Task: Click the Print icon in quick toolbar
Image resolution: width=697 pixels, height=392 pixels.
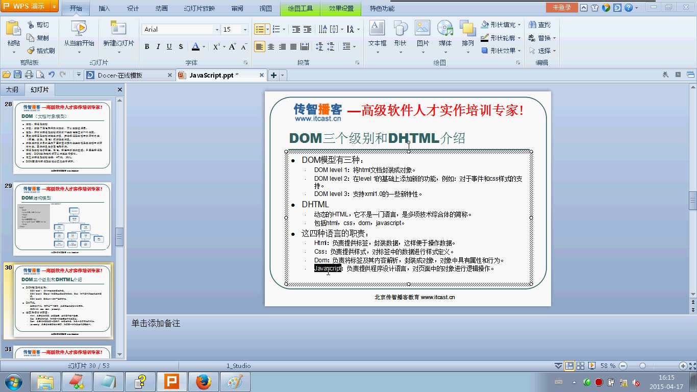Action: click(29, 75)
